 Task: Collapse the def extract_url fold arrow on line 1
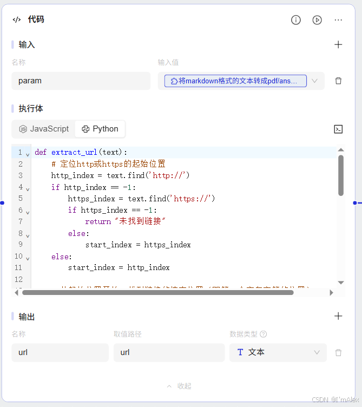28,155
